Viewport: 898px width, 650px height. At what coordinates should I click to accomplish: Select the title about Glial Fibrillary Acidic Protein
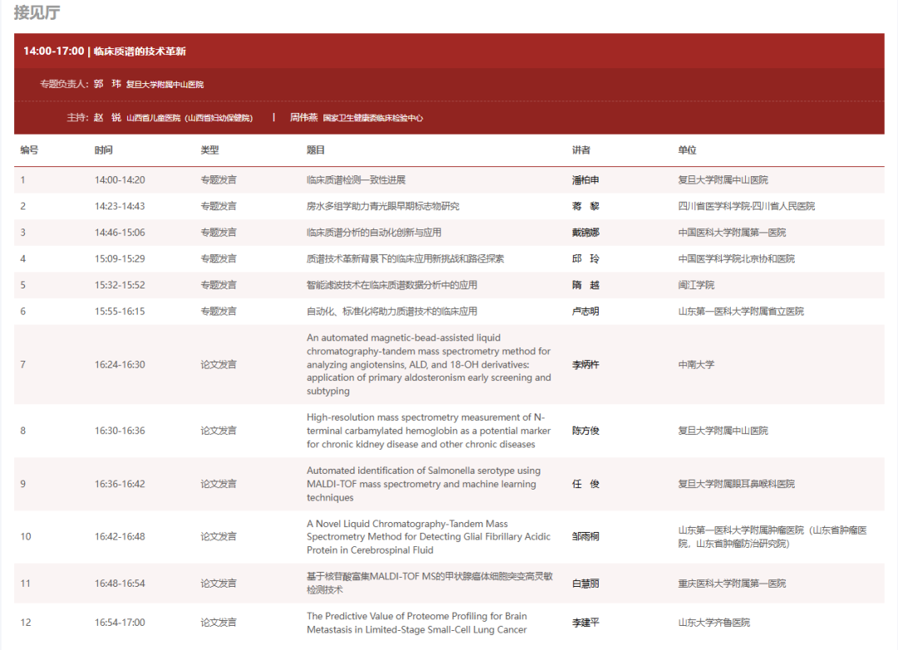point(428,537)
